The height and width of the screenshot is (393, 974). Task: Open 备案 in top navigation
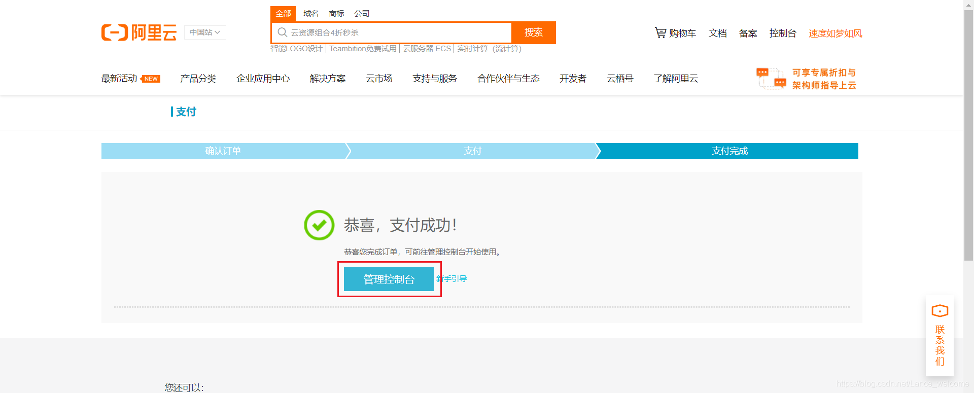pyautogui.click(x=748, y=33)
